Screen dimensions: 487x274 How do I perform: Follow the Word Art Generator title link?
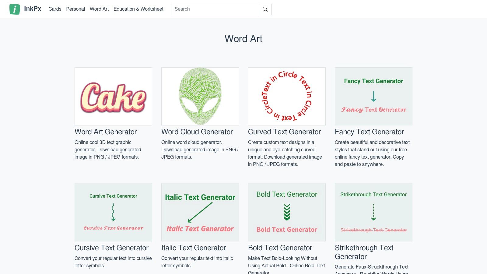(x=106, y=132)
